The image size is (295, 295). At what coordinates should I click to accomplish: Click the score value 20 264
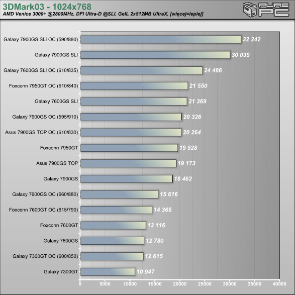pyautogui.click(x=192, y=132)
